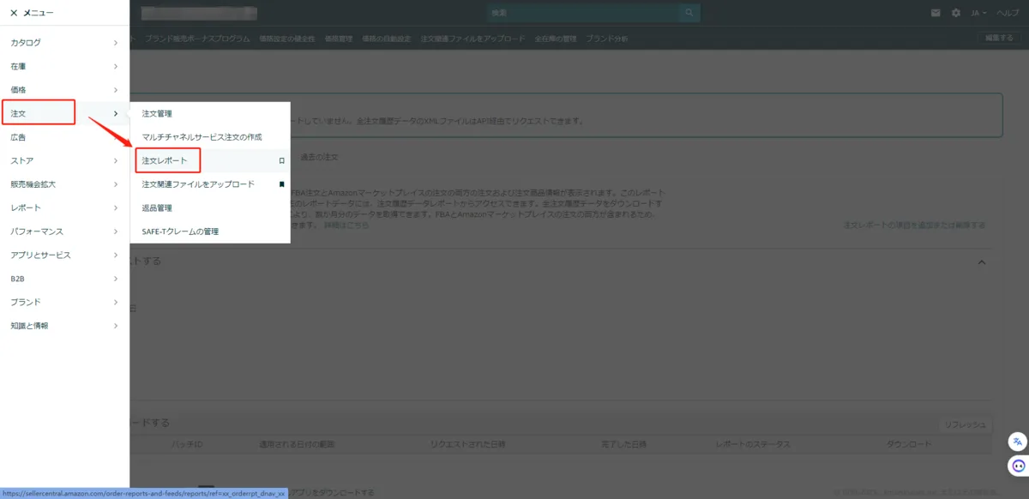
Task: Expand the レポート menu chevron
Action: [116, 207]
